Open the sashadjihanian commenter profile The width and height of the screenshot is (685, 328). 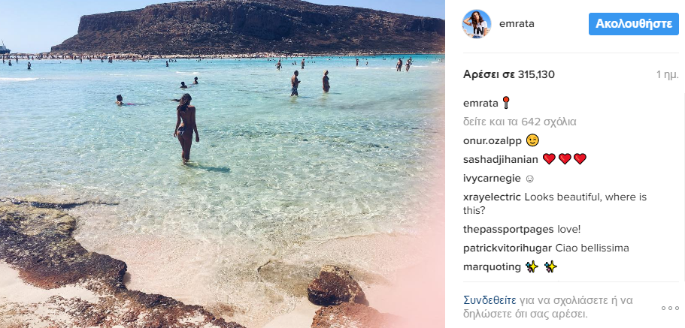click(x=501, y=160)
